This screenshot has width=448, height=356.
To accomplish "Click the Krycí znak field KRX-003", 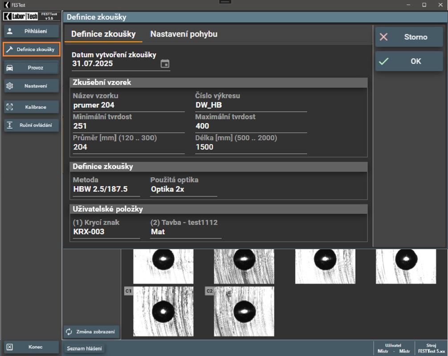I will point(106,232).
